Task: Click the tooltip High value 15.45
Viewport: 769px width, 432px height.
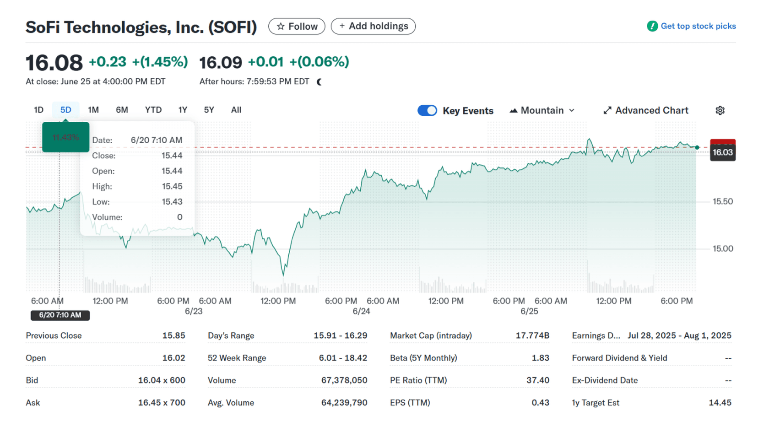Action: (x=172, y=186)
